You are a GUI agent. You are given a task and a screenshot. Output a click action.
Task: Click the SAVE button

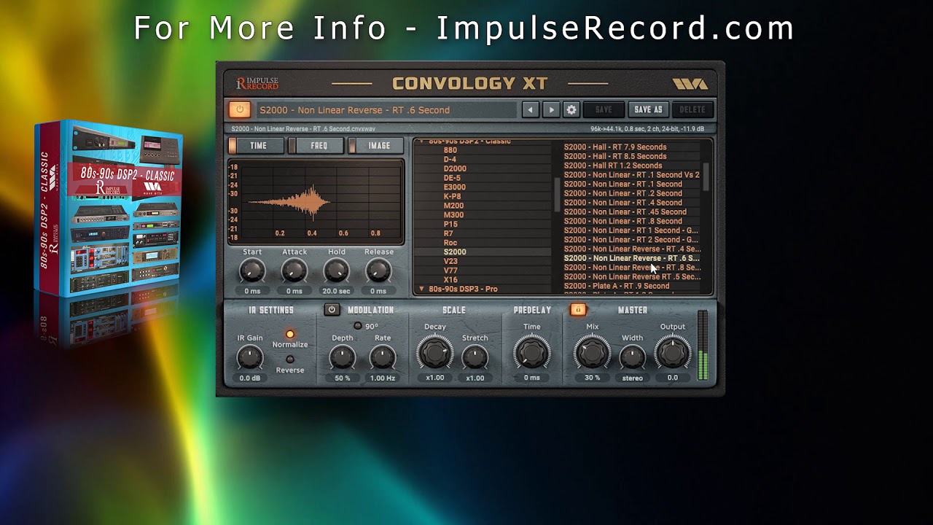(604, 110)
